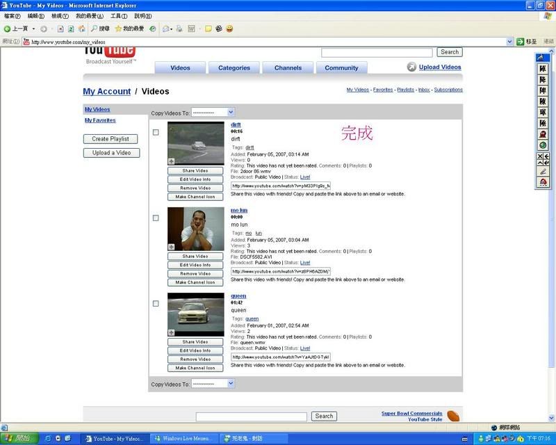
Task: Open the Back button history dropdown arrow
Action: (33, 29)
